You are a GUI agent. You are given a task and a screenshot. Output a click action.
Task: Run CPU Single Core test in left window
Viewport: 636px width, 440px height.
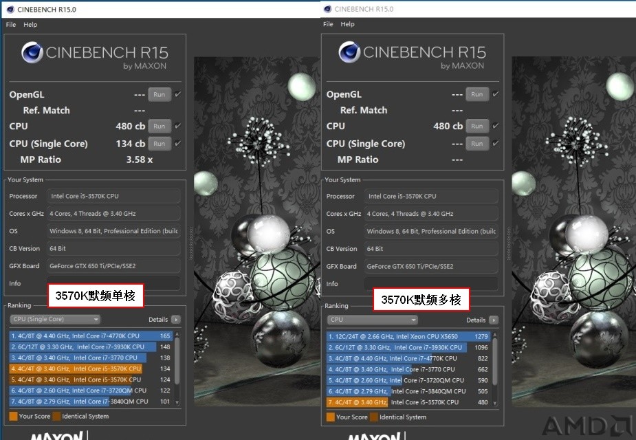pyautogui.click(x=160, y=143)
